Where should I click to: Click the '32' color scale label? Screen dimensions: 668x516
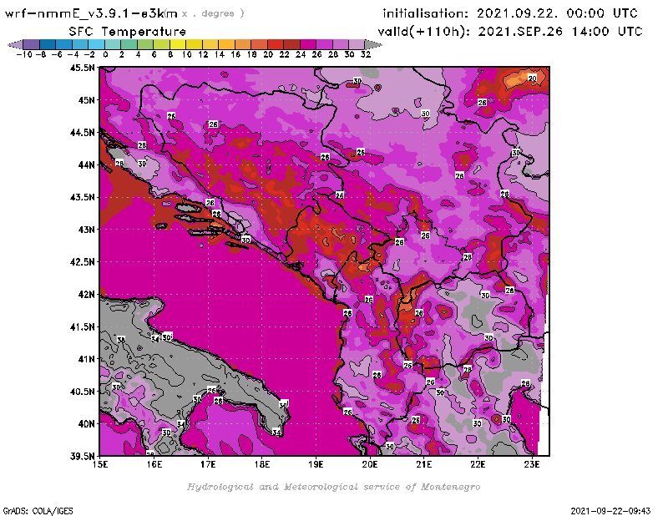coord(366,54)
